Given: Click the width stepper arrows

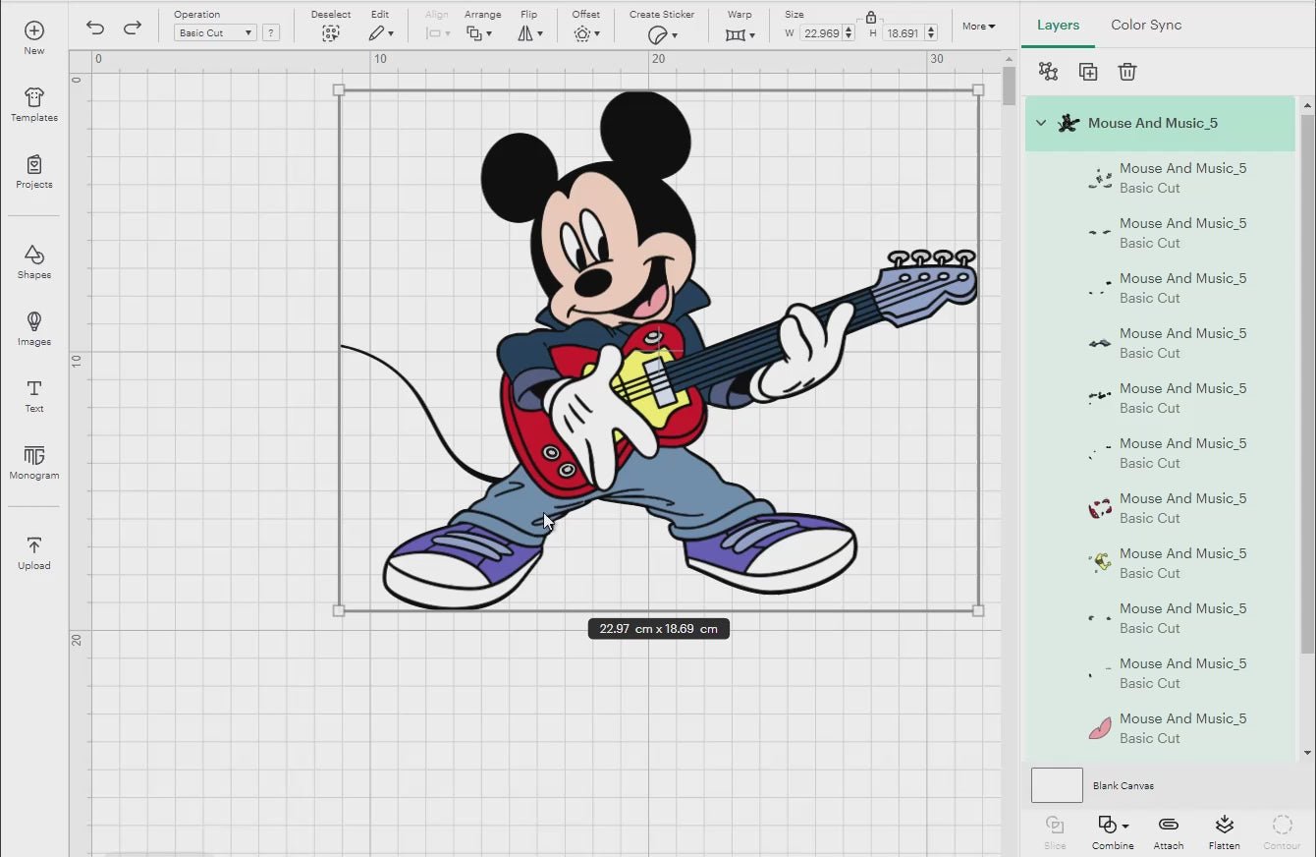Looking at the screenshot, I should [849, 32].
